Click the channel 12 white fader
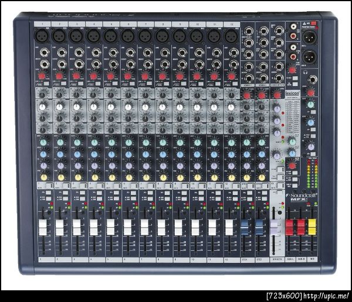352x302 pixels. click(229, 228)
